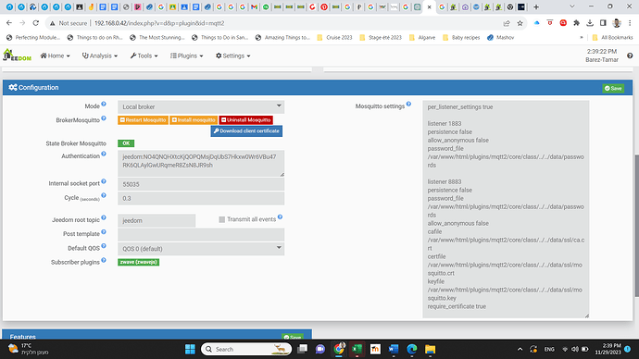Save the Configuration panel
639x359 pixels.
pos(613,88)
